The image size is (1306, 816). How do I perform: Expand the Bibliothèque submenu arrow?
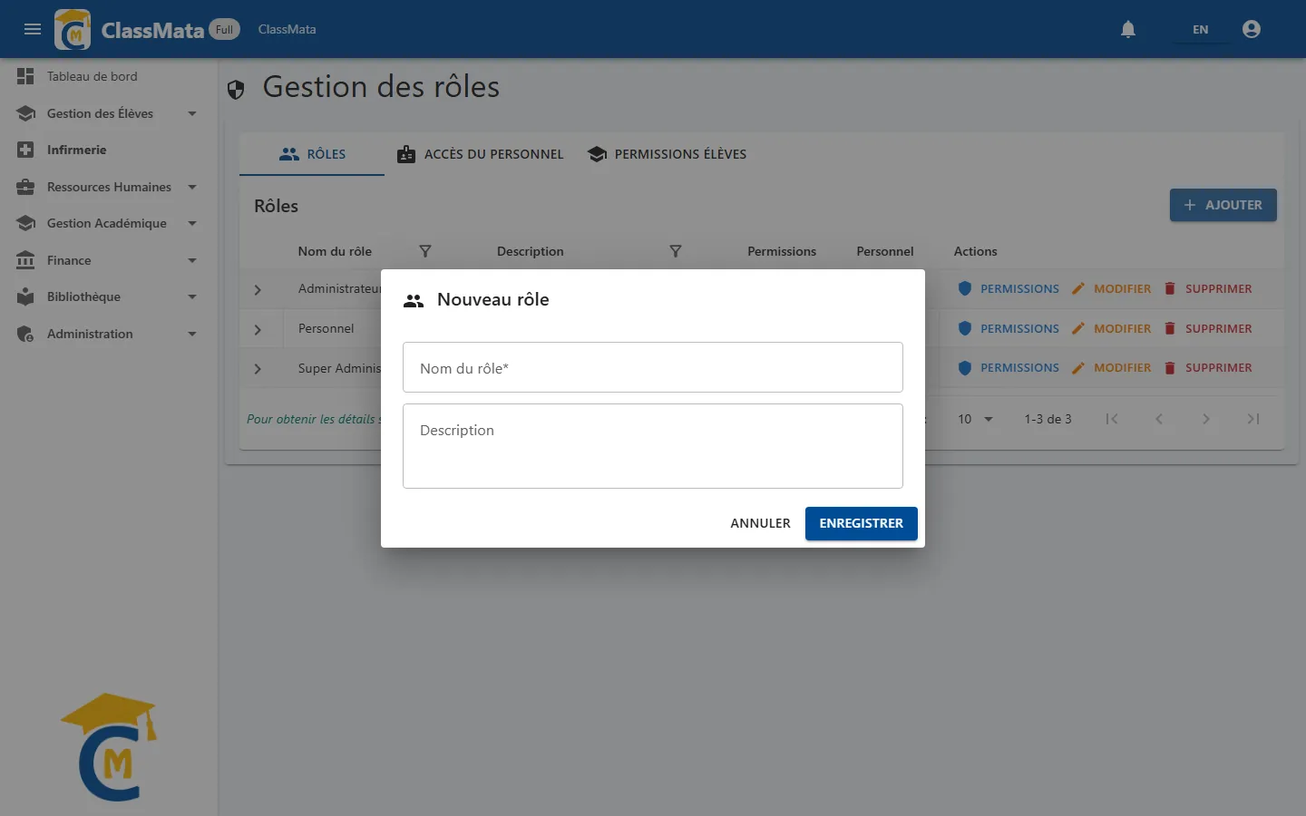[192, 296]
